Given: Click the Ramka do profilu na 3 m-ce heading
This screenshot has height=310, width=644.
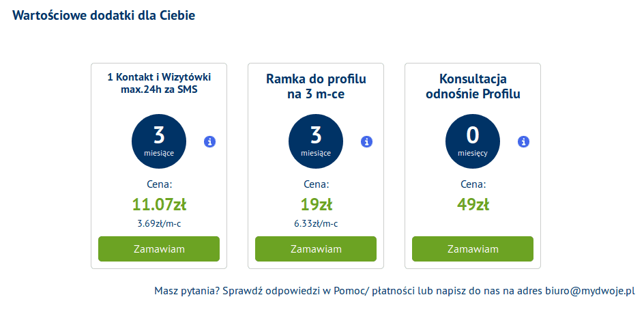Looking at the screenshot, I should [x=316, y=86].
